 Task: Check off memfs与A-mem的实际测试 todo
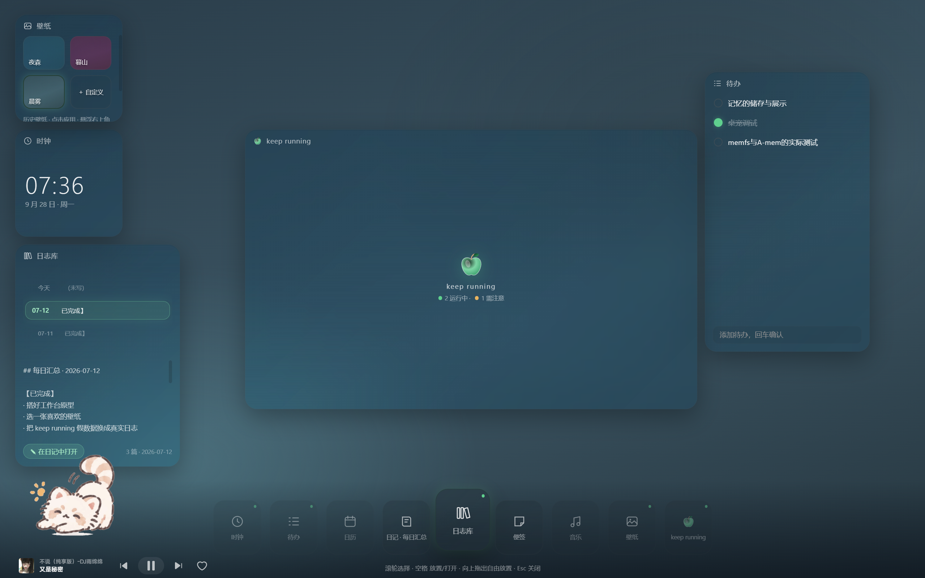coord(718,142)
